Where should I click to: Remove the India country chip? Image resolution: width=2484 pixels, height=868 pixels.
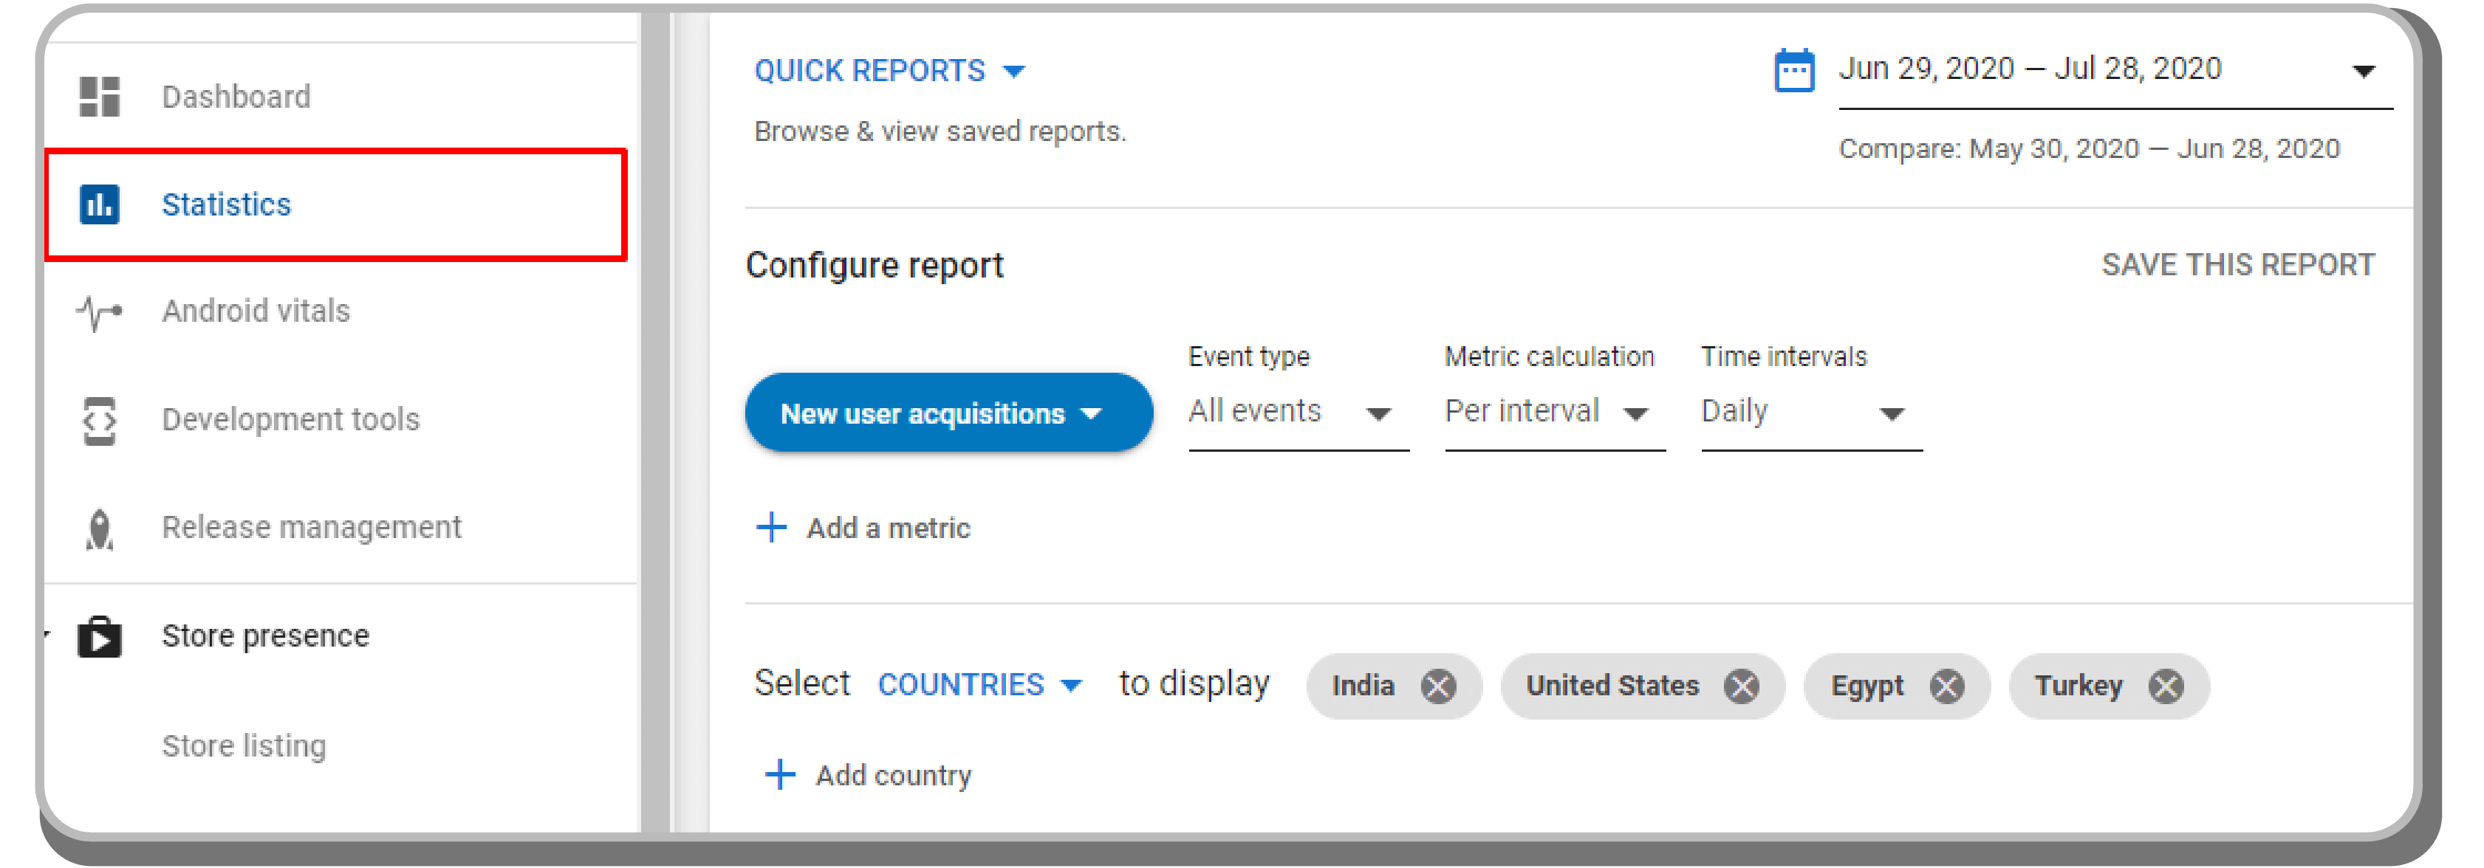point(1438,686)
